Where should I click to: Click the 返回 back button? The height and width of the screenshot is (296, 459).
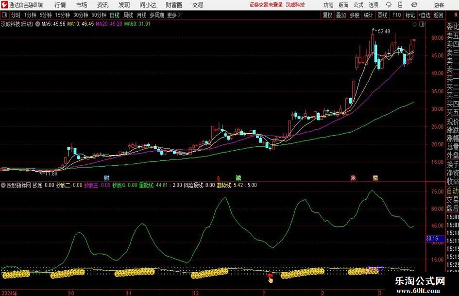(438, 15)
